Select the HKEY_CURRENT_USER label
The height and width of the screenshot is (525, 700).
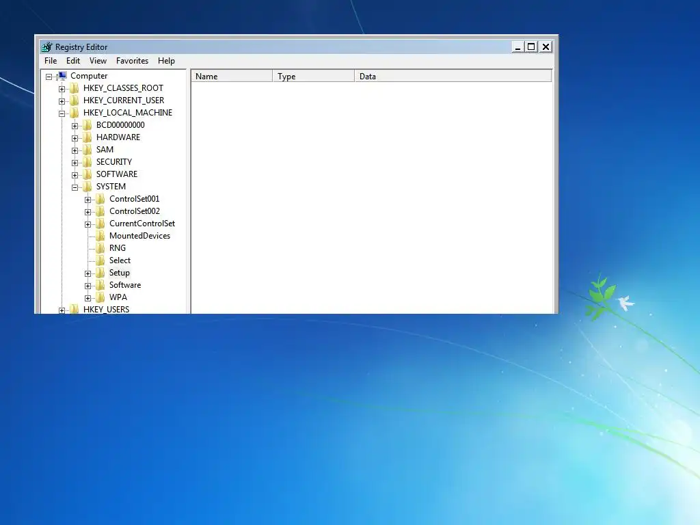pyautogui.click(x=124, y=100)
